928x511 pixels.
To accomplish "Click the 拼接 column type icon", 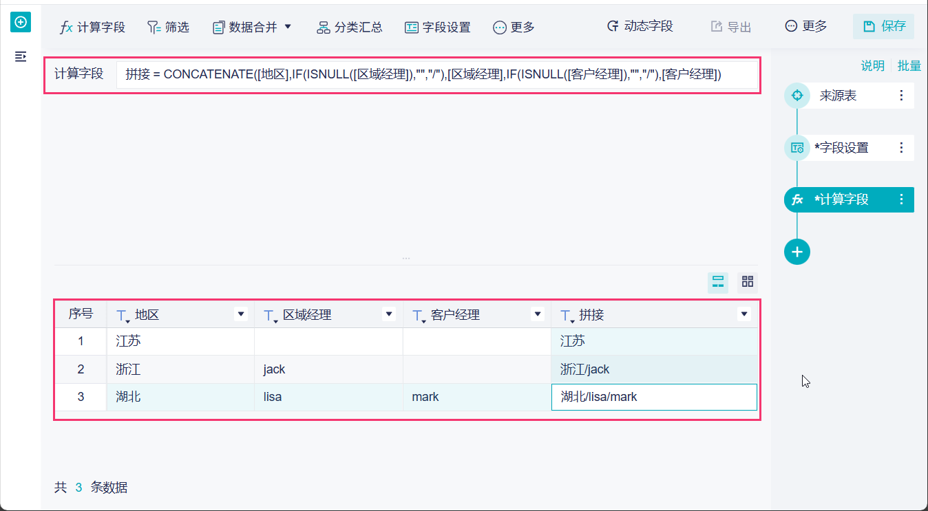I will tap(567, 316).
